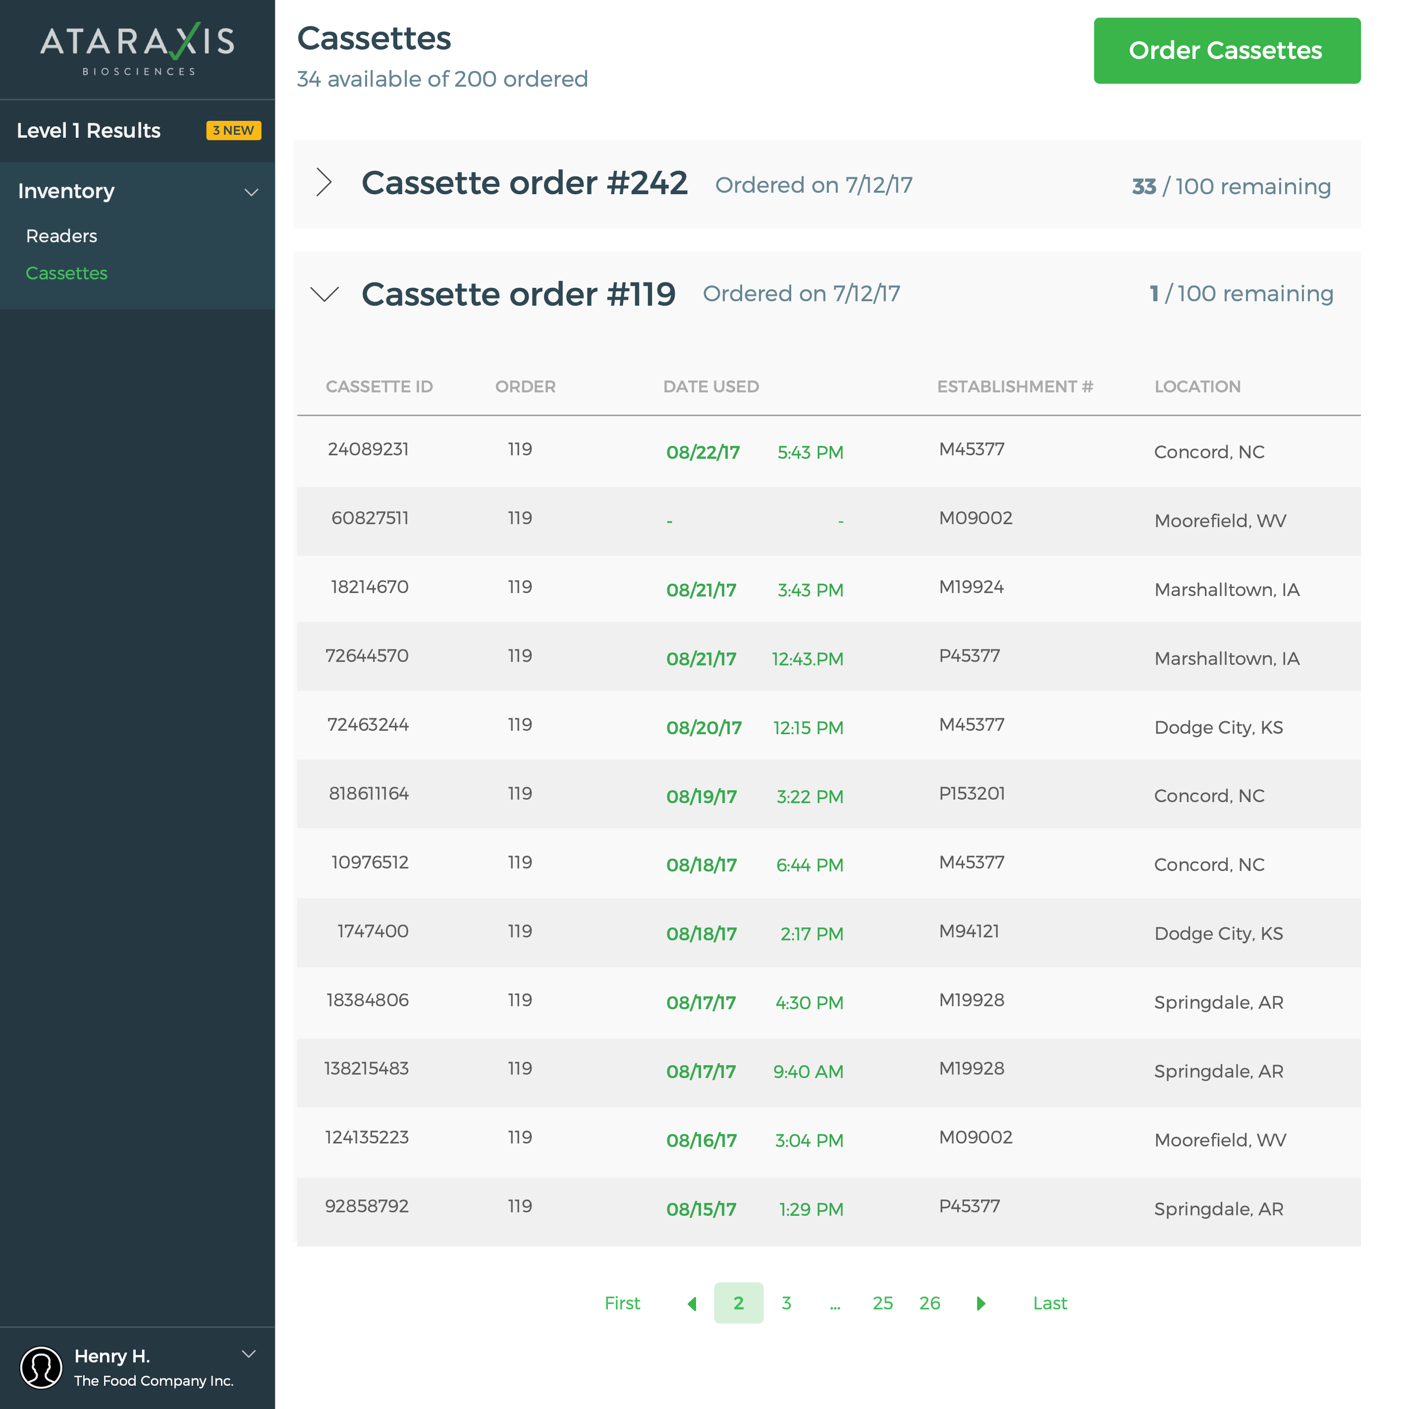Click establishment M19924
The width and height of the screenshot is (1409, 1409).
[x=972, y=587]
